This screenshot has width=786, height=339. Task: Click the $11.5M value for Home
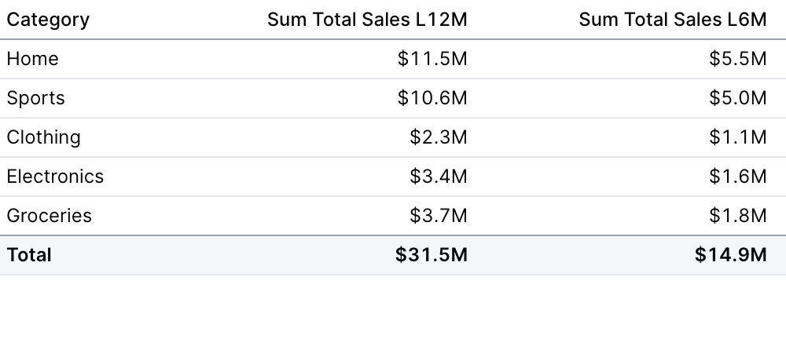click(x=432, y=59)
